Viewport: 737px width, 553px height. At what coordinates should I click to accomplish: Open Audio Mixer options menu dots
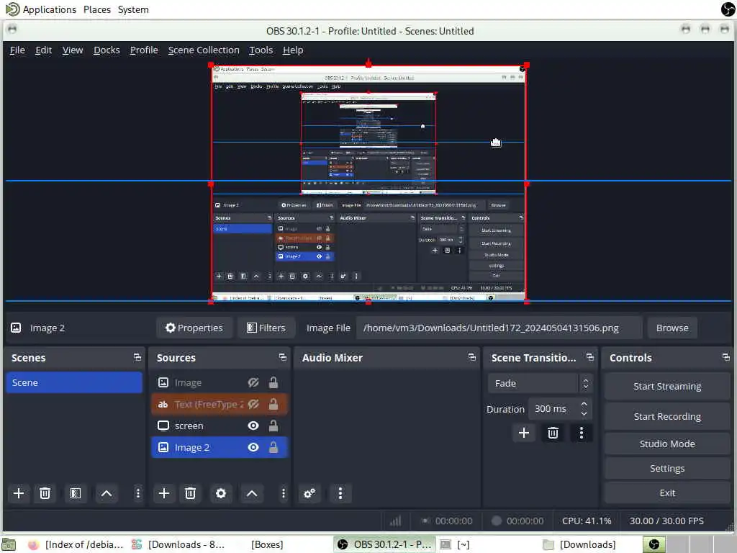pyautogui.click(x=340, y=493)
